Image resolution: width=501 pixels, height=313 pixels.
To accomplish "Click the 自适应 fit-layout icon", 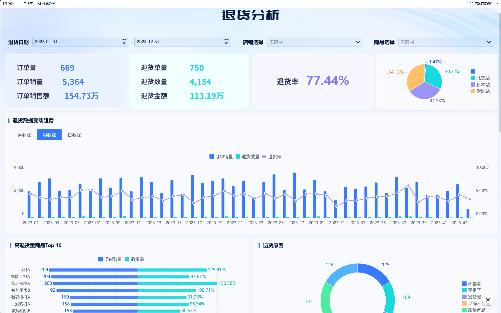I will 20,4.
